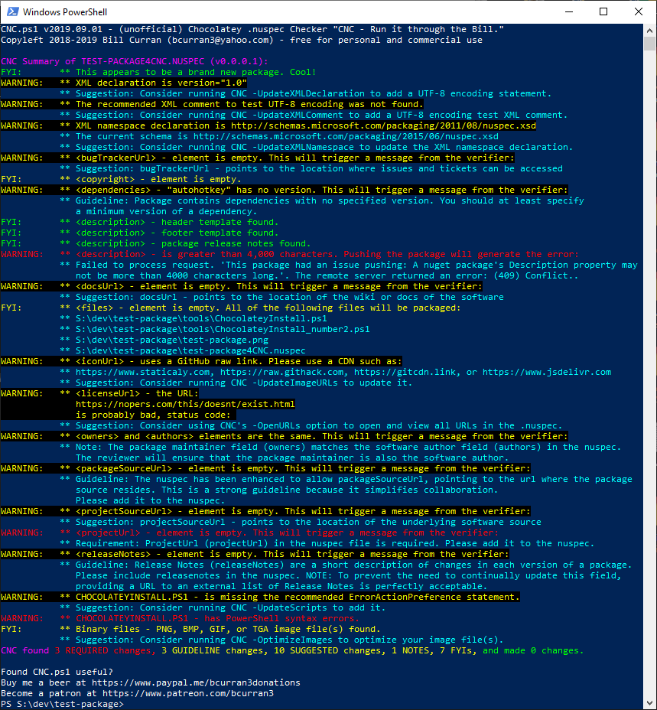
Task: Click the 2015/06 nuspec.xsd schema URL
Action: click(346, 136)
